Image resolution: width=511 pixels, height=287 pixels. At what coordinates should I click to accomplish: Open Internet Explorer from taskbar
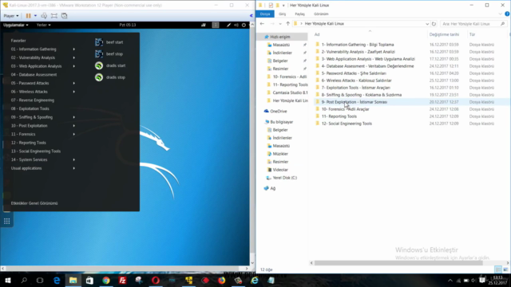(x=255, y=280)
